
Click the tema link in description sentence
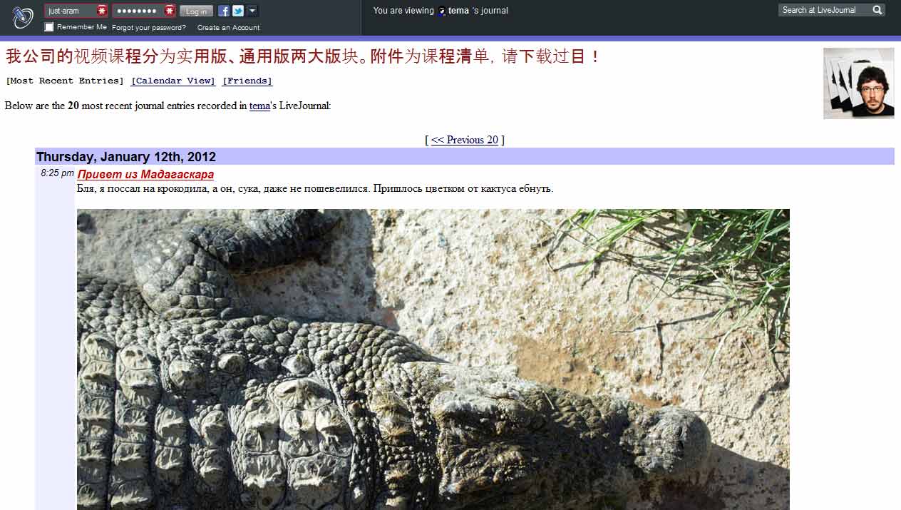pos(259,106)
